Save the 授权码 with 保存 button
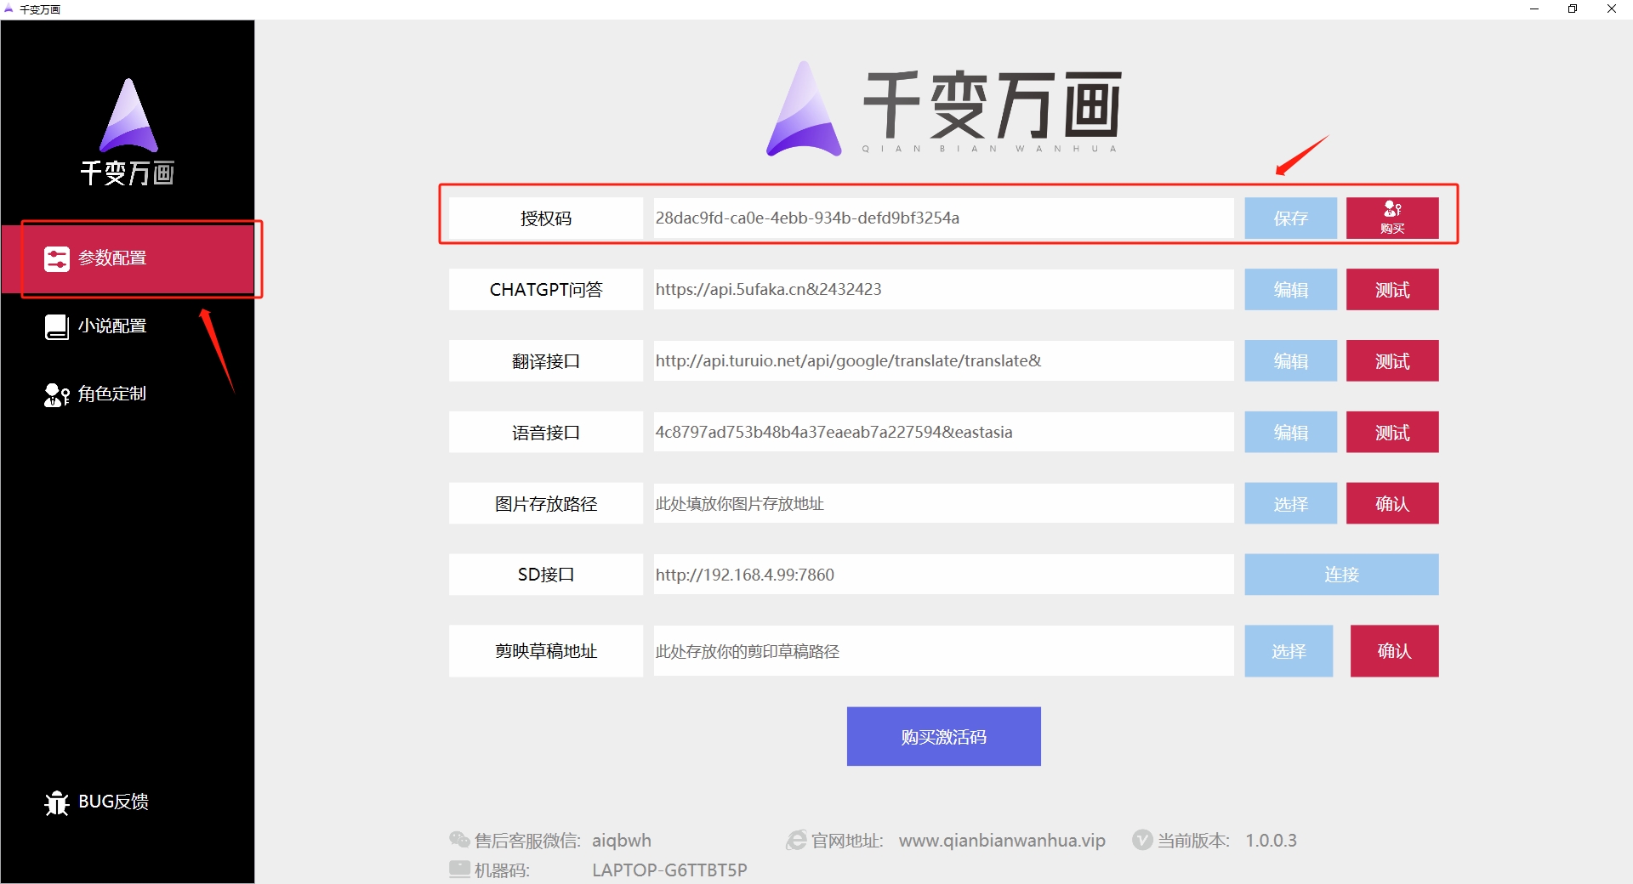Viewport: 1633px width, 884px height. tap(1290, 218)
